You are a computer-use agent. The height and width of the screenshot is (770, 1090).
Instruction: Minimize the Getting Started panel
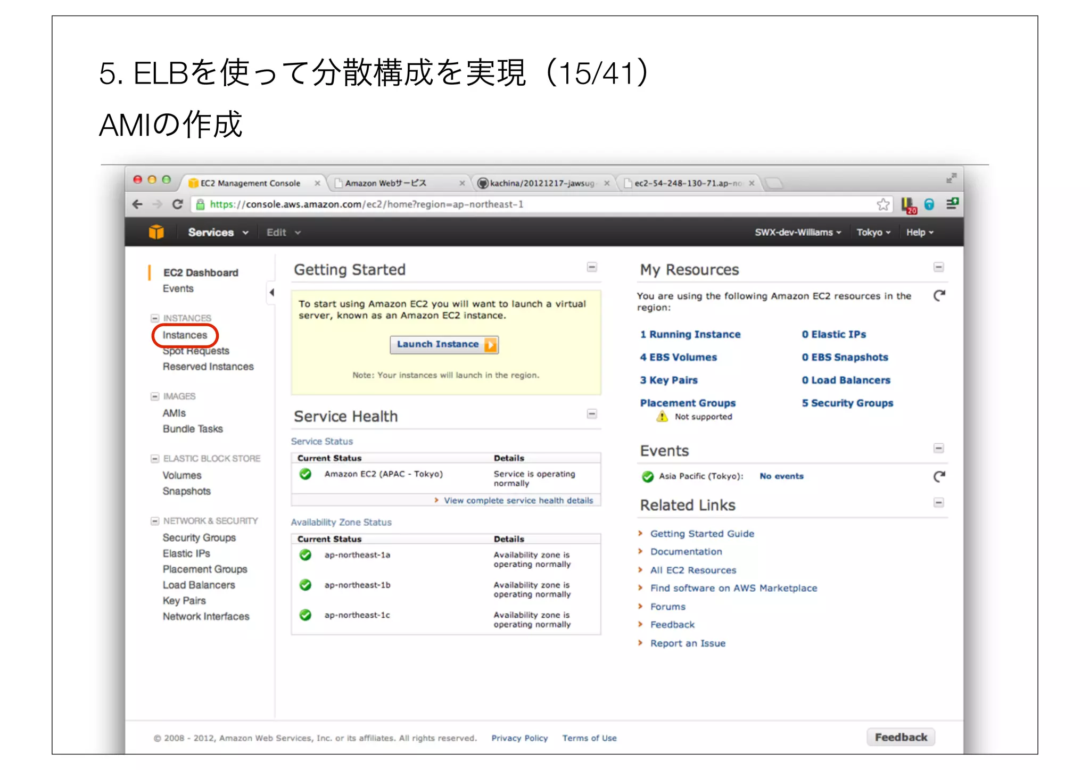[591, 267]
